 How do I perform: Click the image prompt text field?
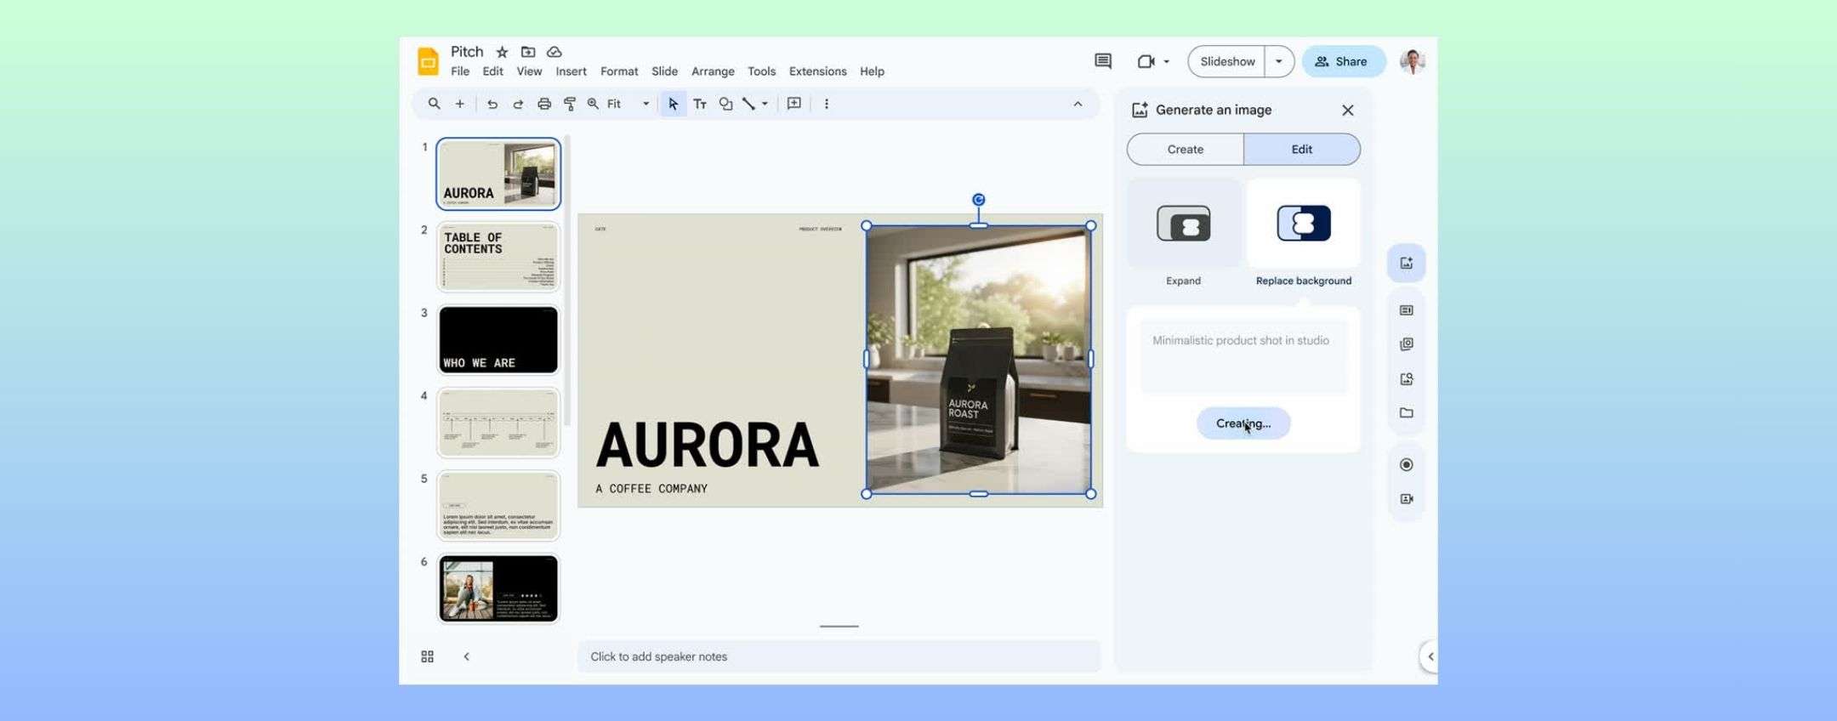pyautogui.click(x=1243, y=357)
